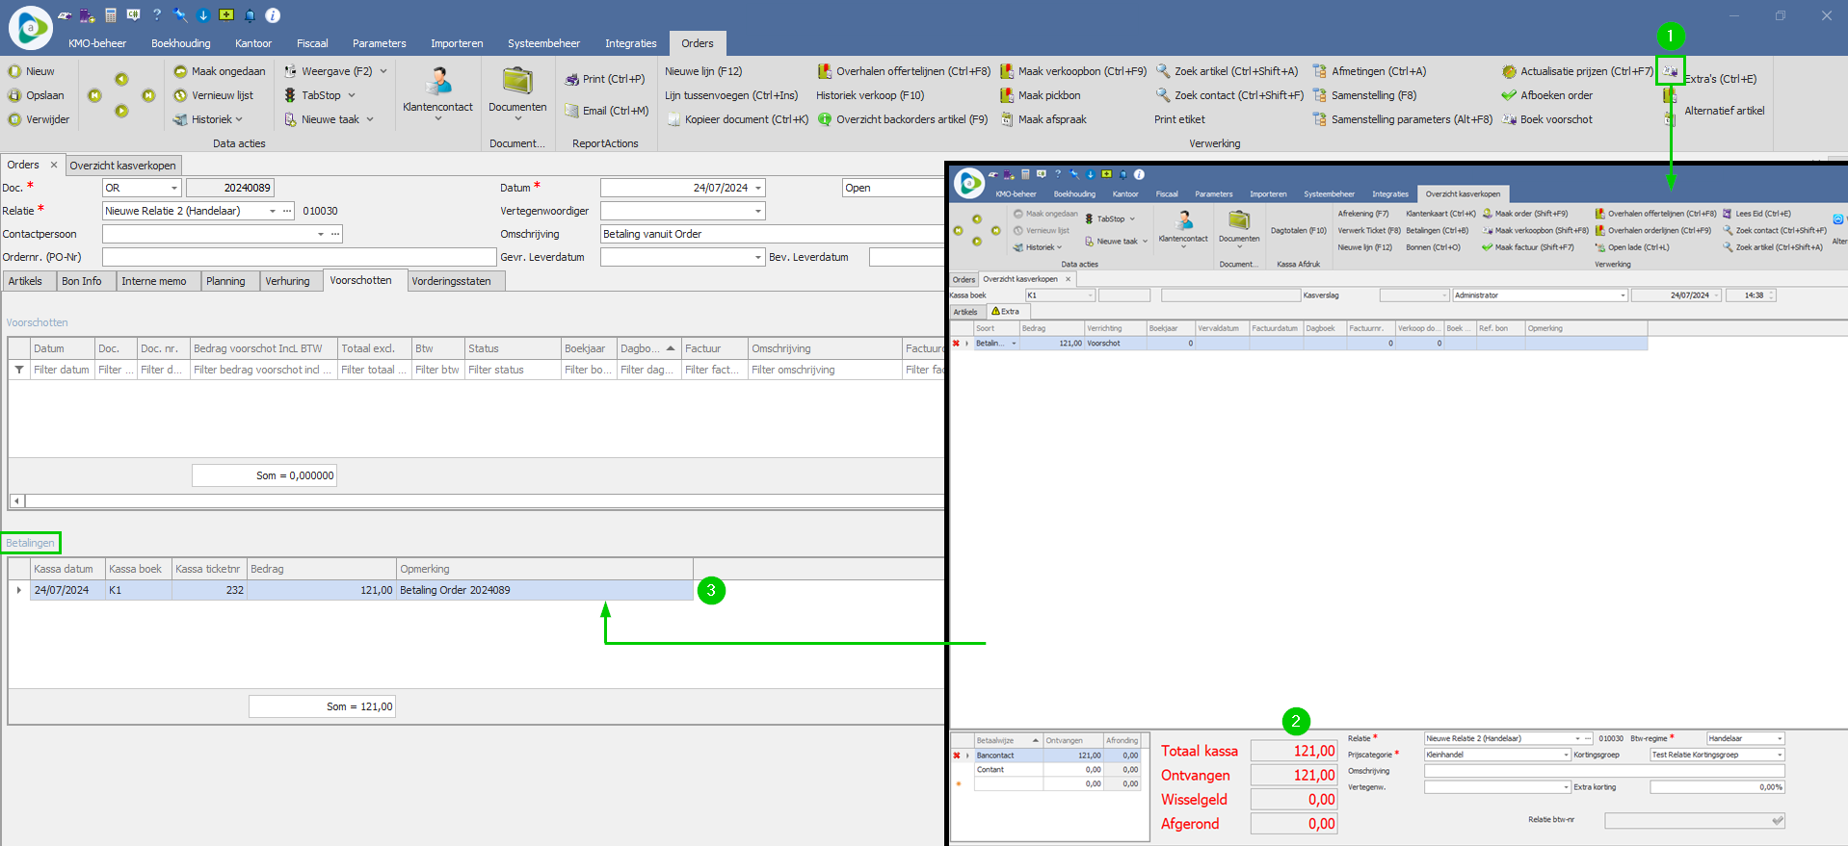Viewport: 1848px width, 846px height.
Task: Open the Klantencontact icon
Action: [x=438, y=82]
